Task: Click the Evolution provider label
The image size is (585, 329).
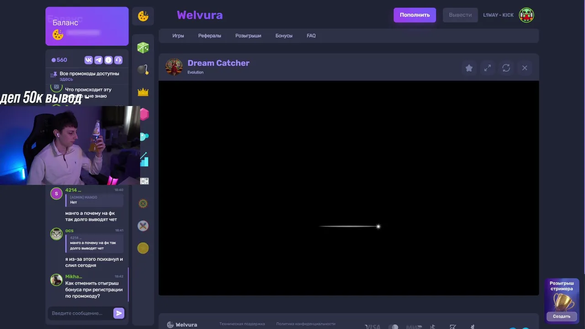Action: pyautogui.click(x=196, y=72)
